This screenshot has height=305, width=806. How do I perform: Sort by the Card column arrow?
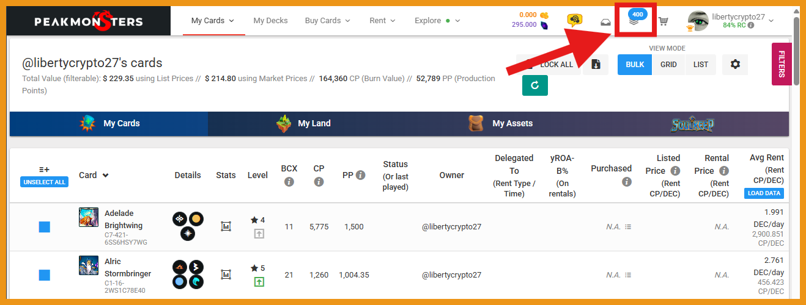(x=106, y=176)
